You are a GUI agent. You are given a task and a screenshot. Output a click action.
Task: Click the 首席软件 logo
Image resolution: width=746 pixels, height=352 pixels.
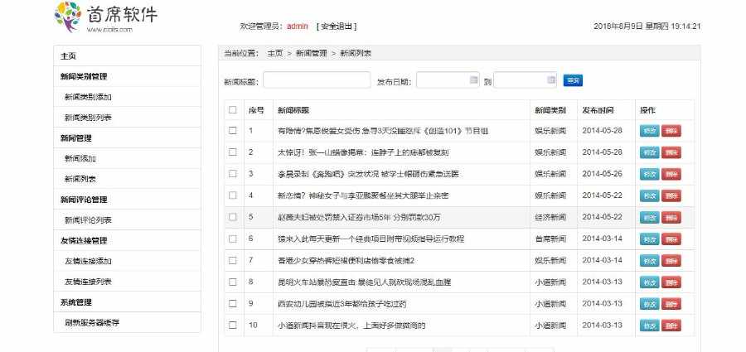point(106,17)
